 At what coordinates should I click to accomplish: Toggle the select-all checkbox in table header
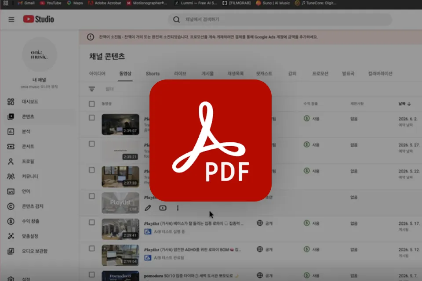click(x=92, y=104)
